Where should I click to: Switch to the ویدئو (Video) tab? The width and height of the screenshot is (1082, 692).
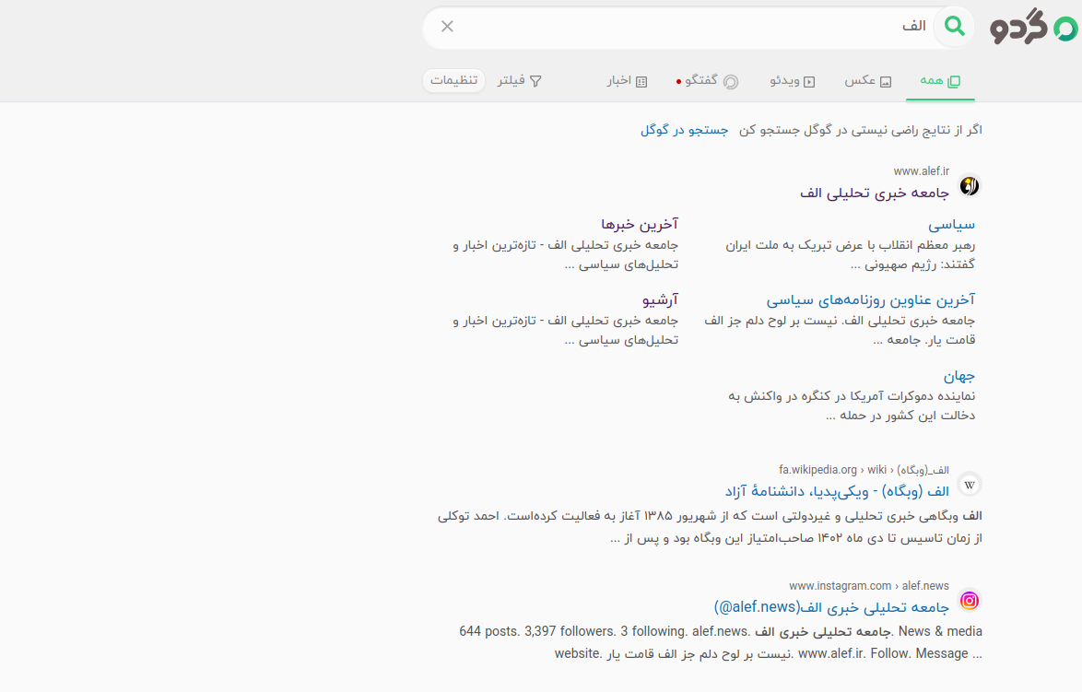tap(793, 81)
